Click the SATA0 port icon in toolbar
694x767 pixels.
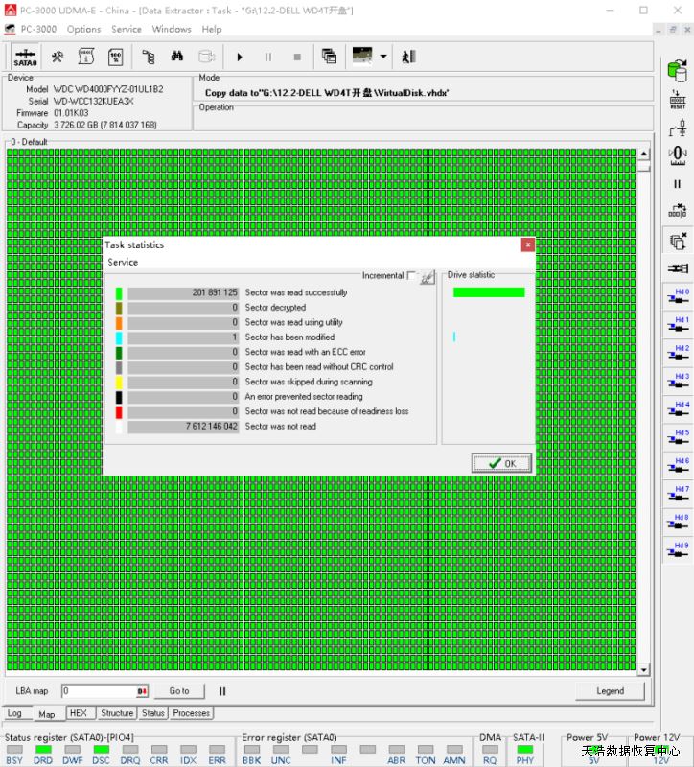tap(25, 57)
